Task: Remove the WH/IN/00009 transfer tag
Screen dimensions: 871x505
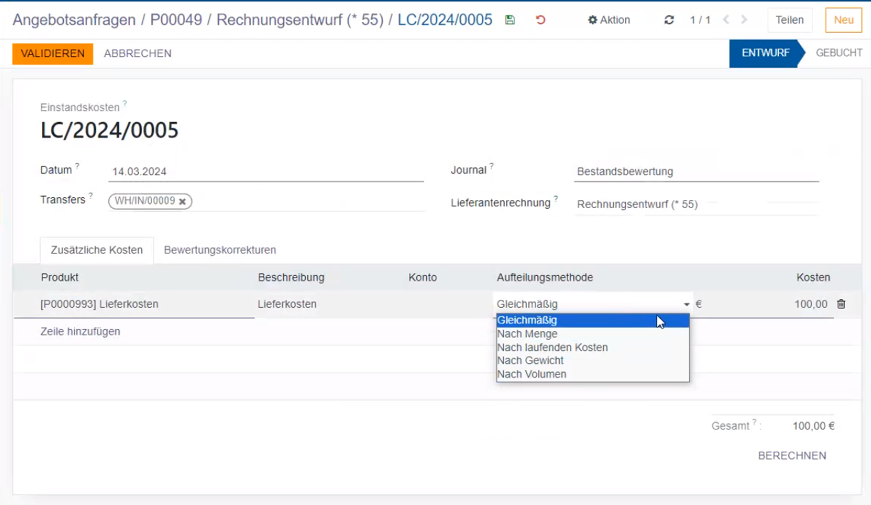Action: point(182,202)
